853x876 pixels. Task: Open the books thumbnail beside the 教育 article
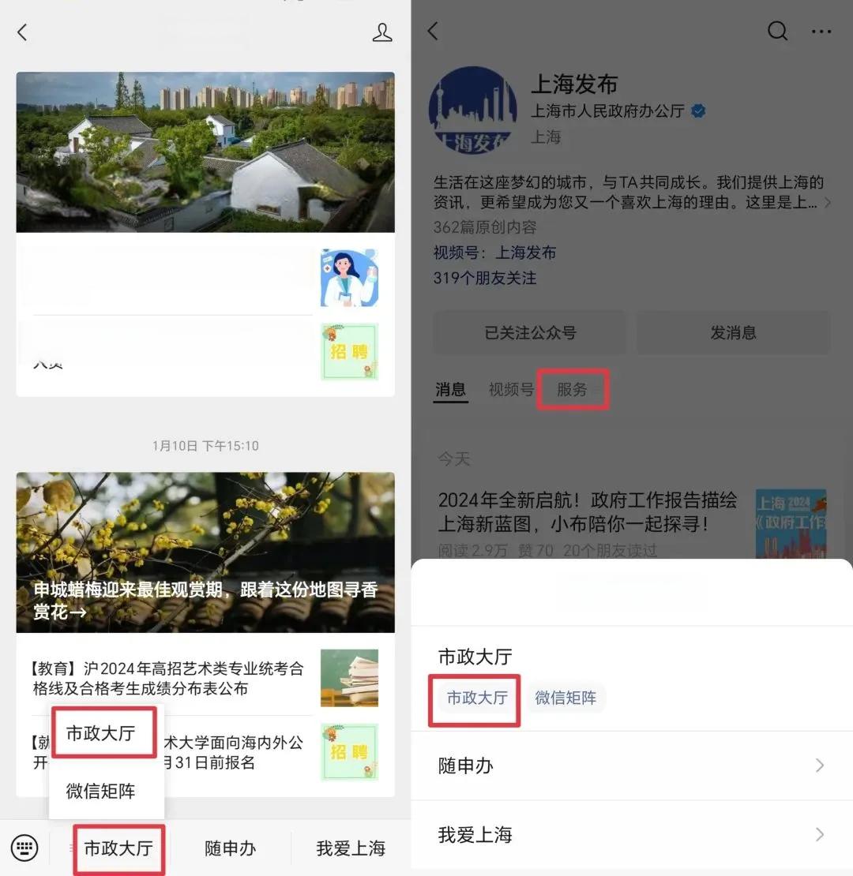[349, 678]
